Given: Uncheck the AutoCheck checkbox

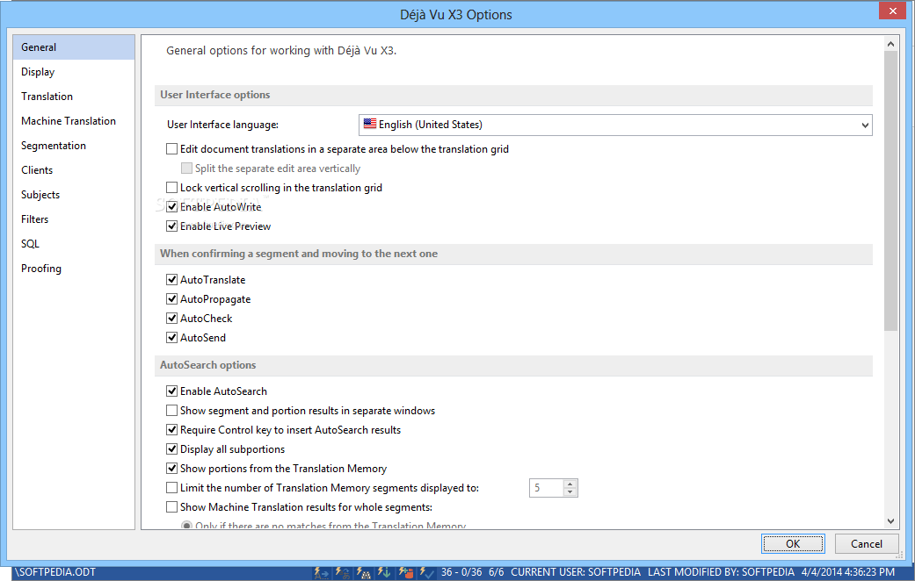Looking at the screenshot, I should [171, 319].
